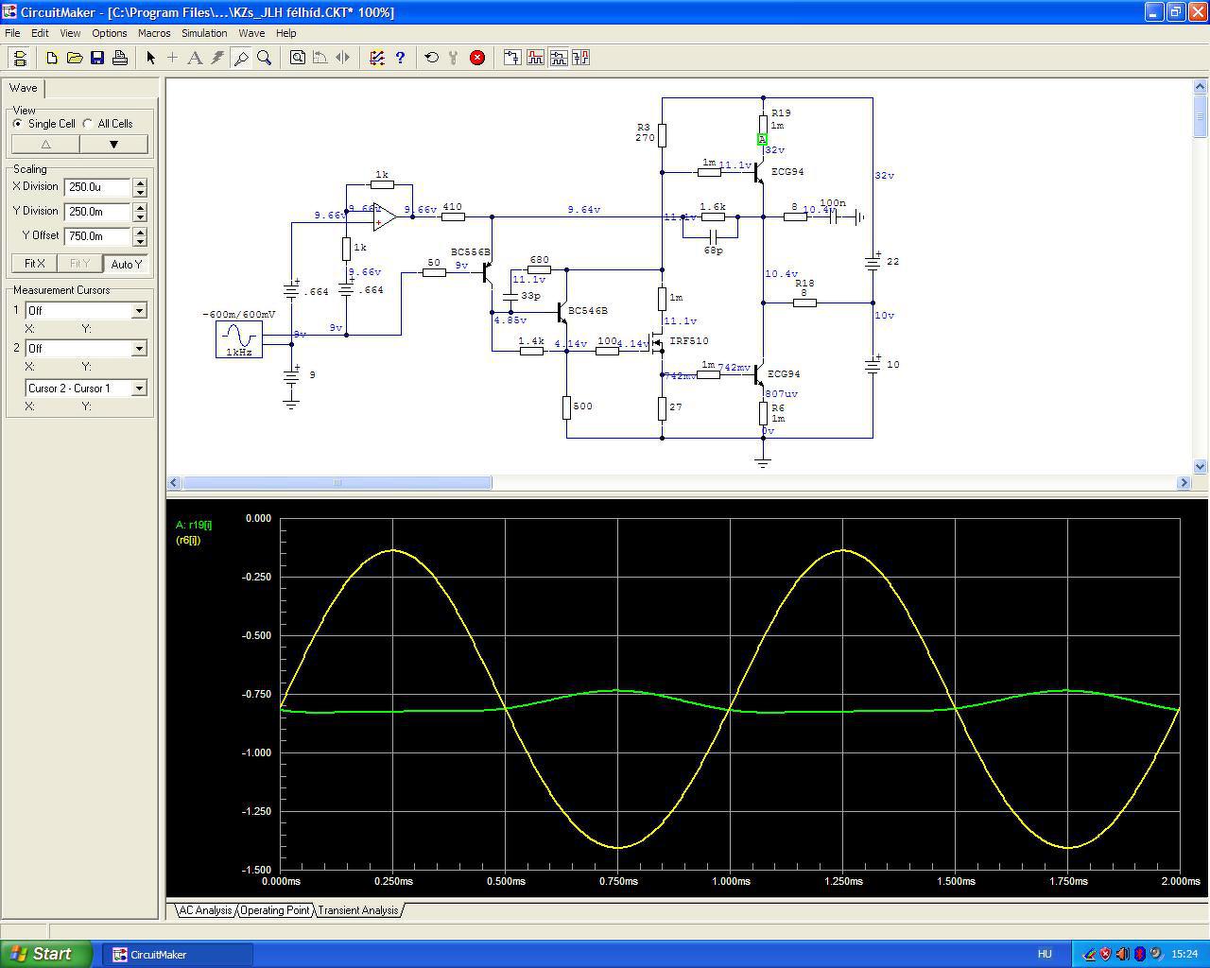1210x968 pixels.
Task: Expand the Cursor 2 measurement dropdown
Action: 139,349
